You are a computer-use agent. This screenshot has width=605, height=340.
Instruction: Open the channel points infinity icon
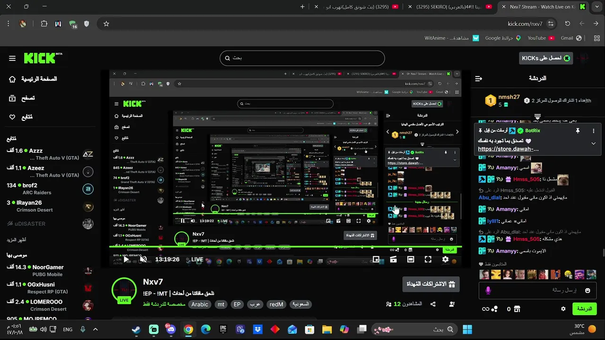(485, 309)
